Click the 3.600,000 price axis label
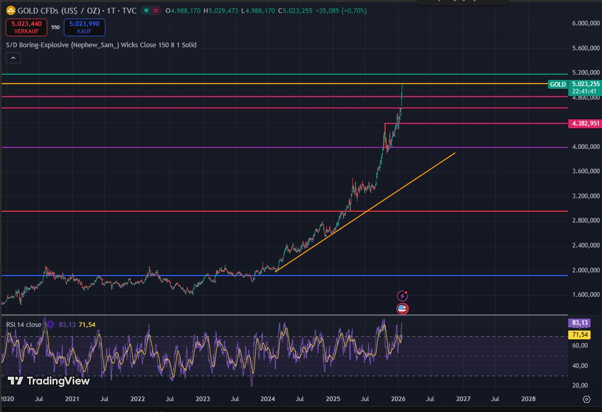 [586, 171]
